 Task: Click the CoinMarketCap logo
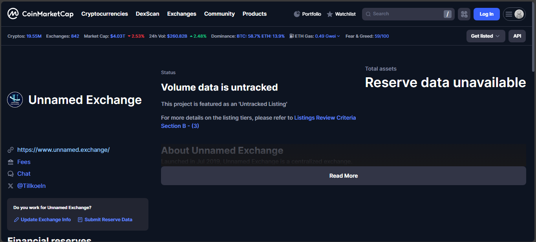coord(40,14)
